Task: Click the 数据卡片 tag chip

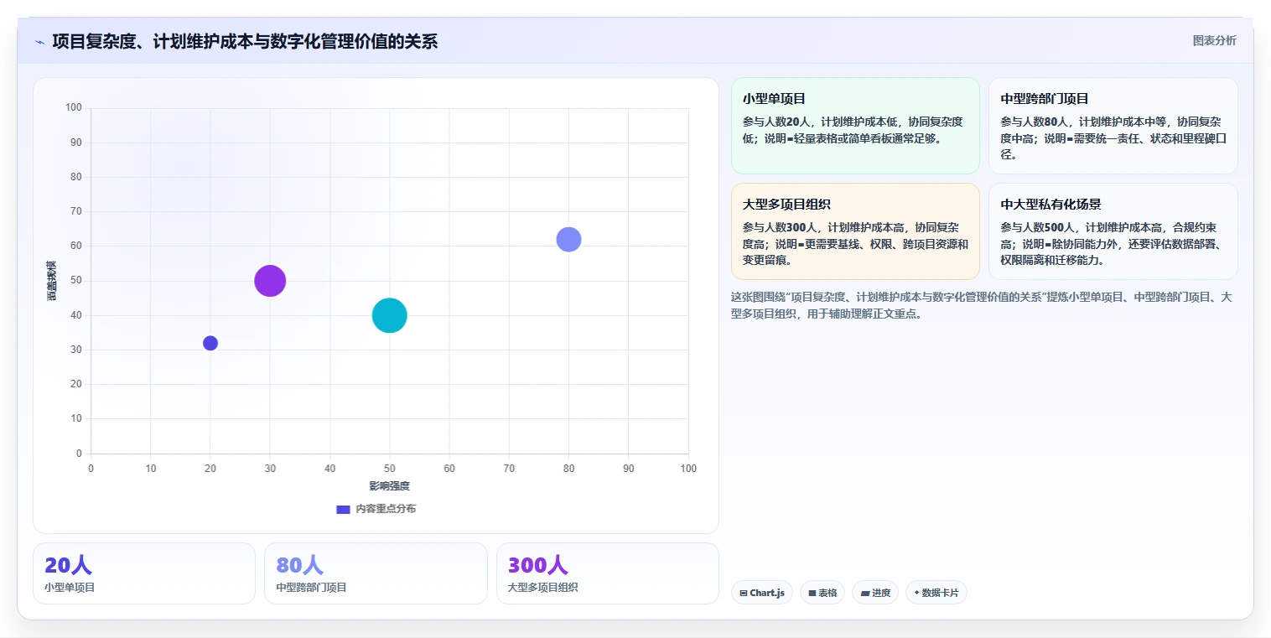Action: point(936,593)
